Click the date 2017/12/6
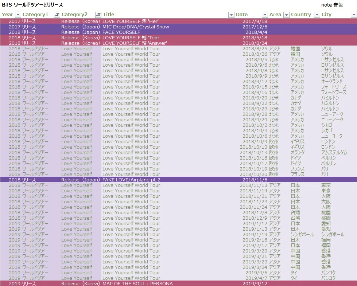Viewport: 357px width, 286px height. click(x=255, y=27)
